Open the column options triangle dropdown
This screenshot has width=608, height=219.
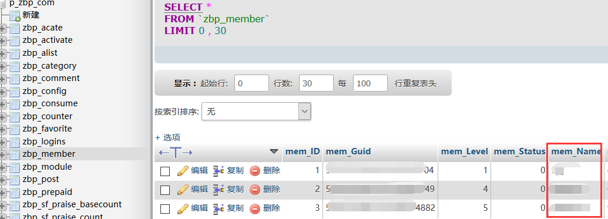(x=274, y=151)
